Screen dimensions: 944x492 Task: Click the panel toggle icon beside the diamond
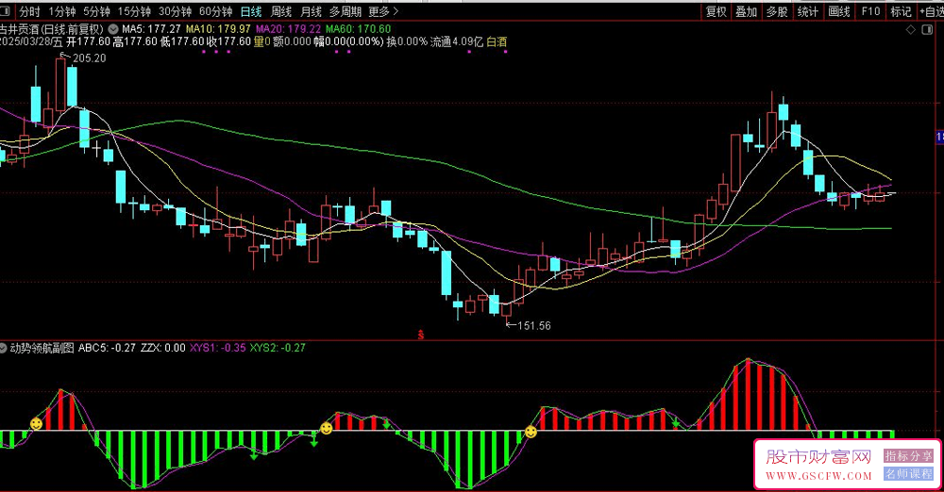click(x=928, y=29)
